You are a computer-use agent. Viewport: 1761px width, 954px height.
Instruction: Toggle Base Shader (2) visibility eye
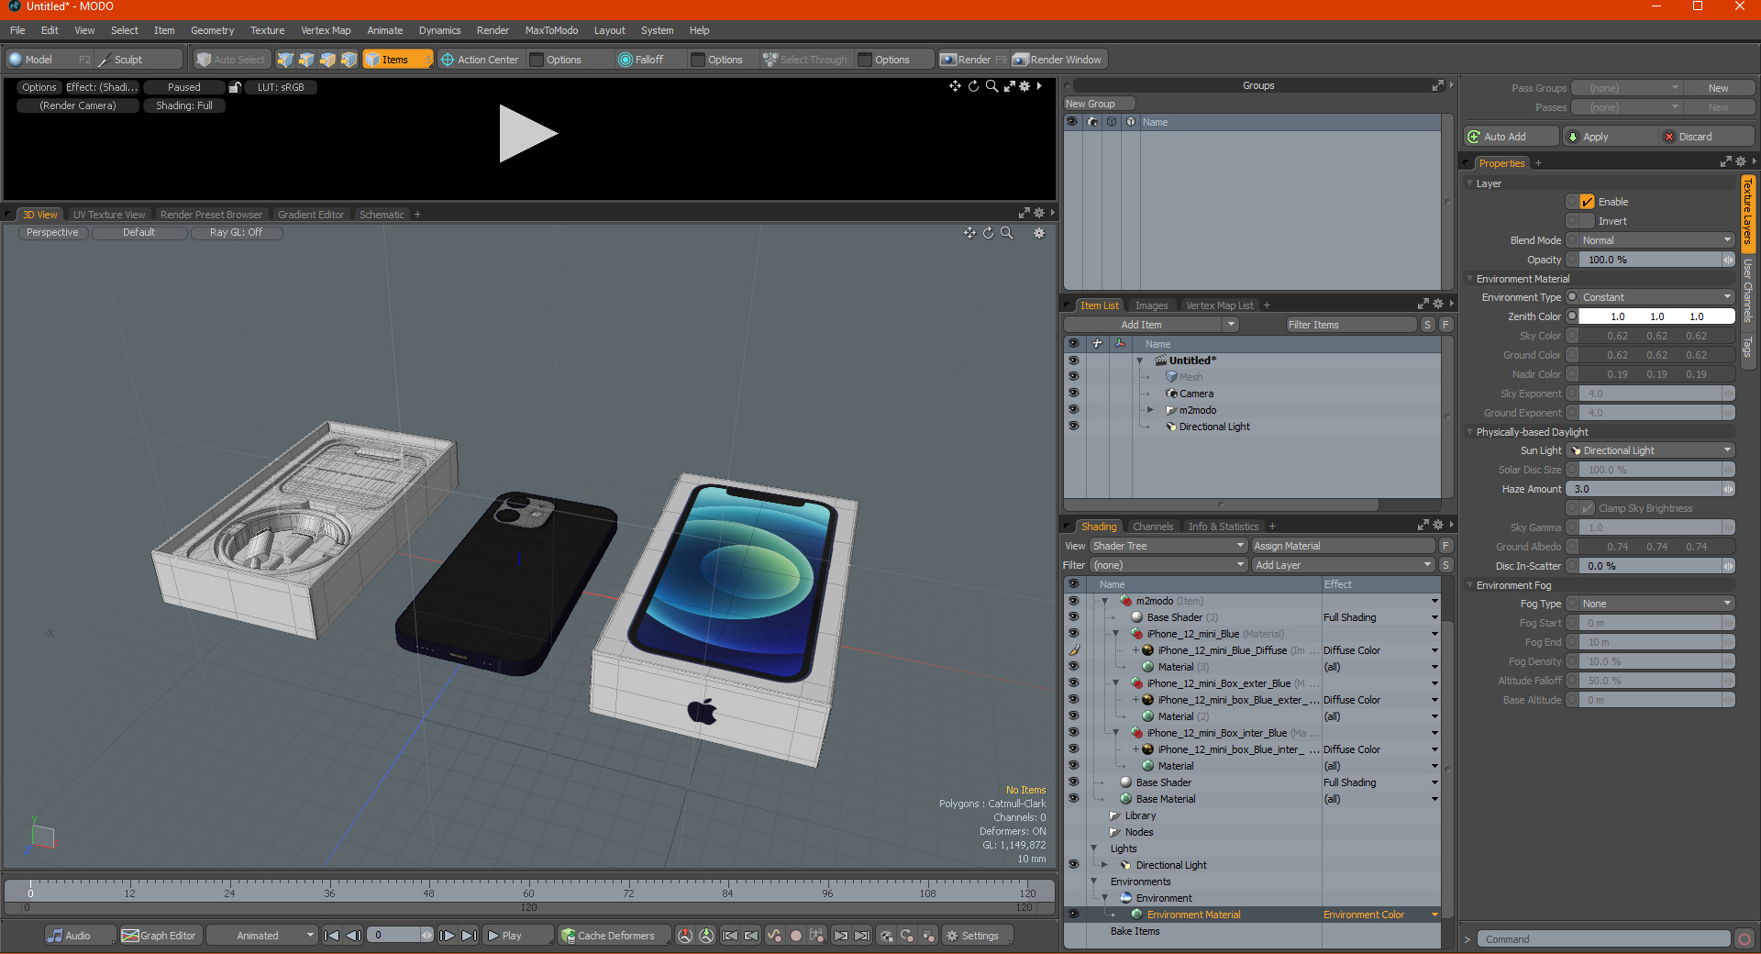pyautogui.click(x=1073, y=617)
